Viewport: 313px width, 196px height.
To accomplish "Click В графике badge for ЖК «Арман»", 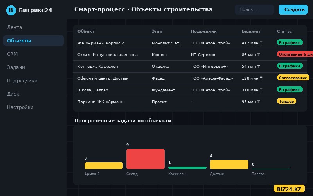I will click(290, 42).
